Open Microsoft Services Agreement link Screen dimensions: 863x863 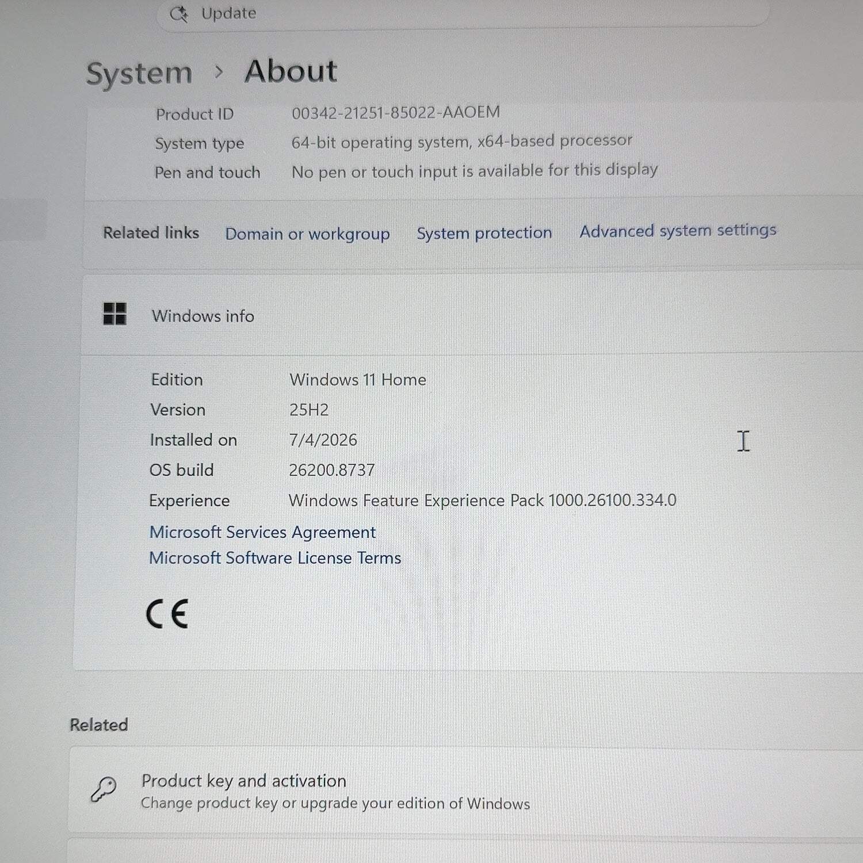point(262,532)
